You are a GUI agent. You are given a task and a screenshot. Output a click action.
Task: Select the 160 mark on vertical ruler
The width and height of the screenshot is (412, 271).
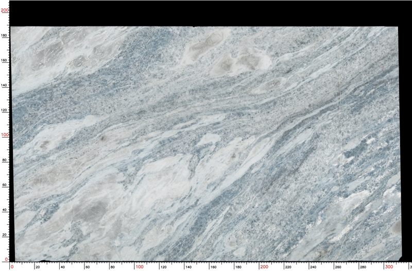click(5, 60)
